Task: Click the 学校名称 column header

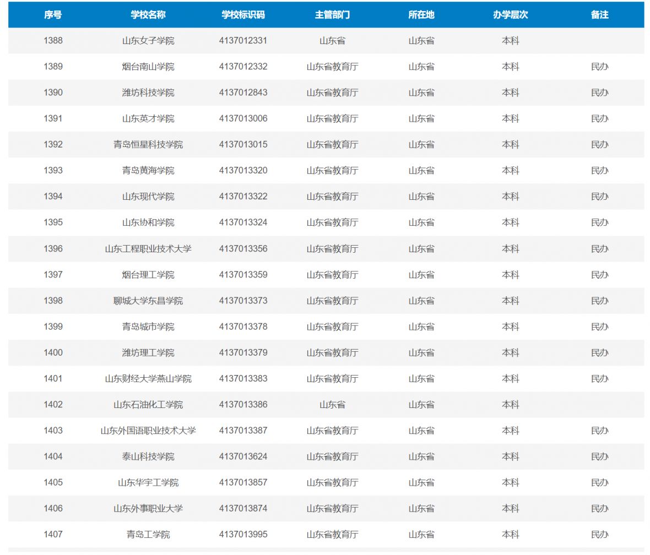Action: point(148,15)
